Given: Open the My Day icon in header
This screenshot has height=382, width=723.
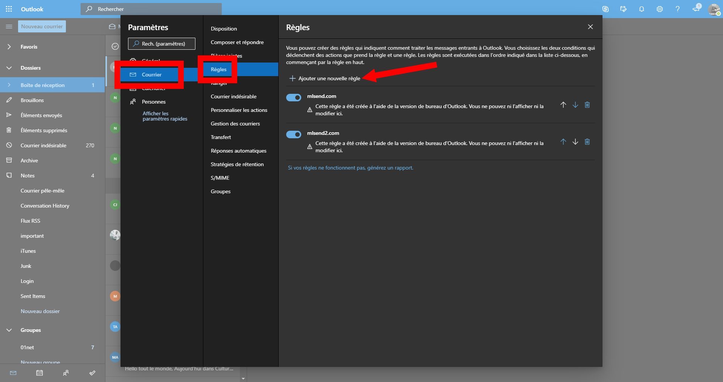Looking at the screenshot, I should [x=624, y=9].
